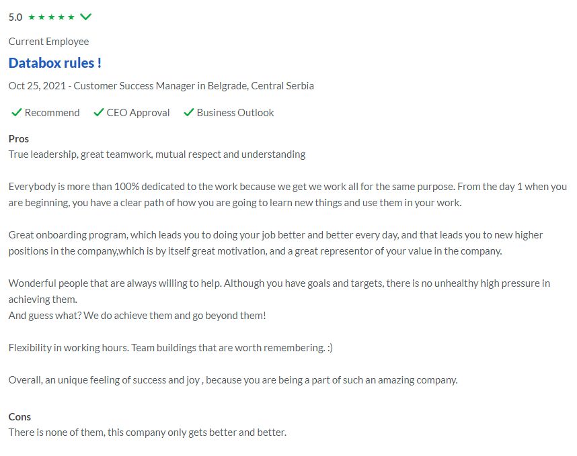
Task: Click the first green rating star
Action: [x=32, y=17]
